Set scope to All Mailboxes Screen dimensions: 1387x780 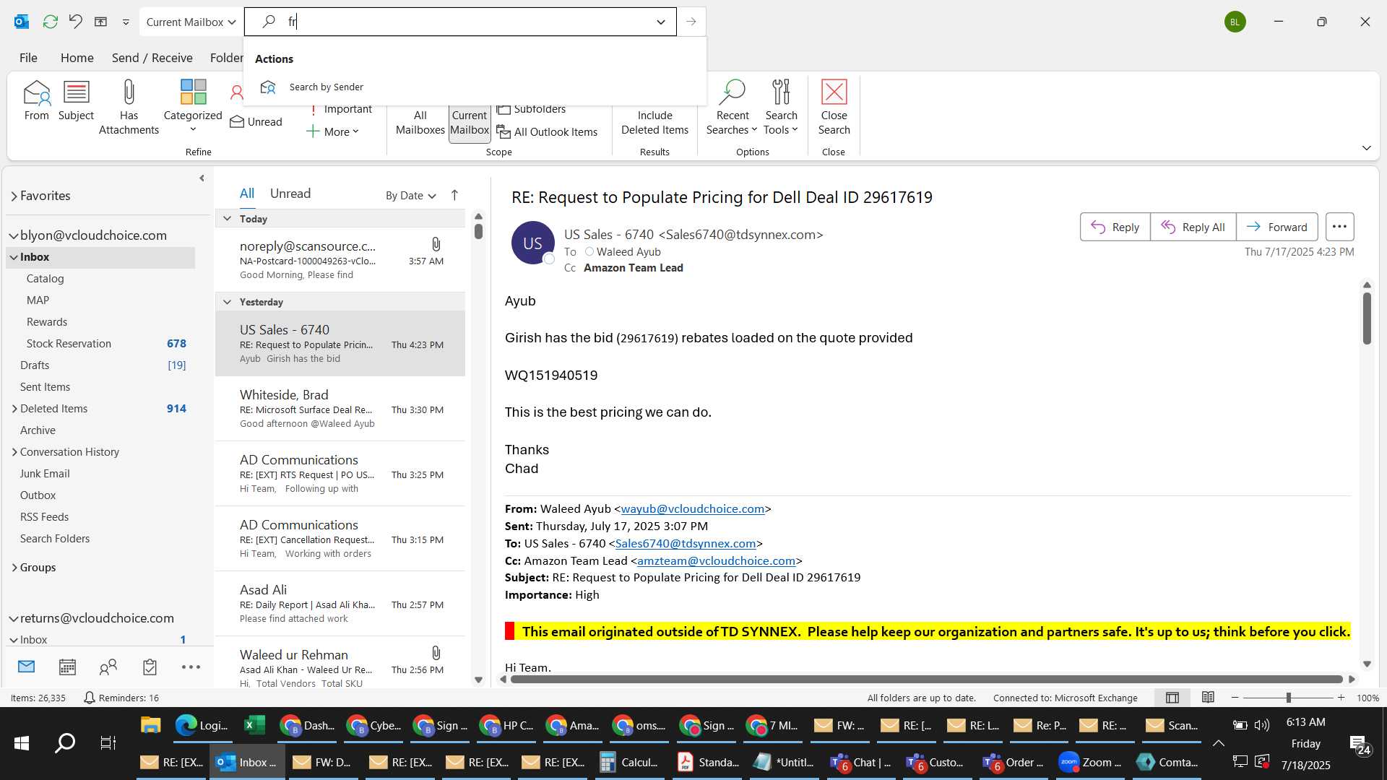click(420, 122)
